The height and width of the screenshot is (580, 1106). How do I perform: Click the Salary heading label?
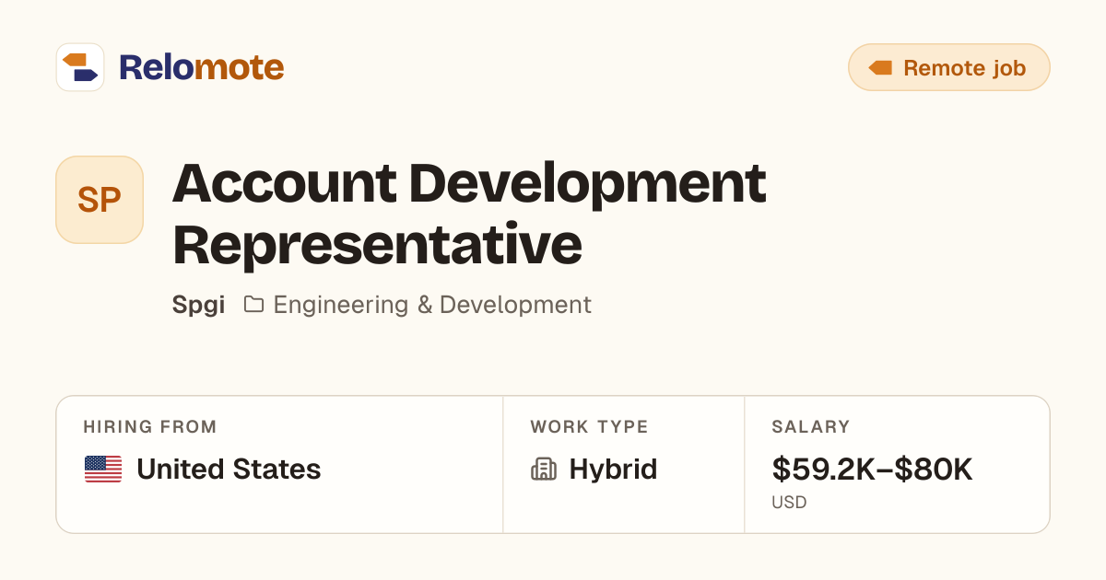tap(811, 427)
